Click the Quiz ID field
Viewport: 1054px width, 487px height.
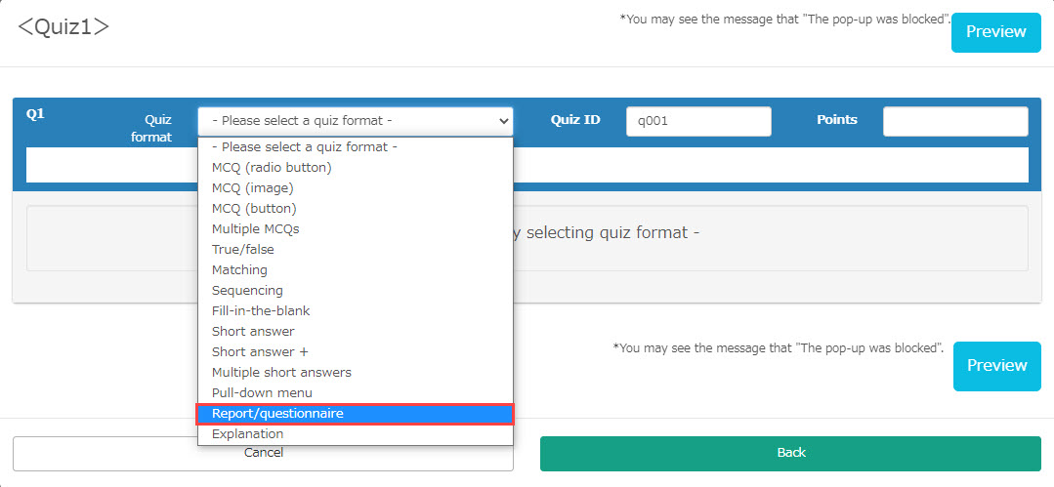[698, 121]
